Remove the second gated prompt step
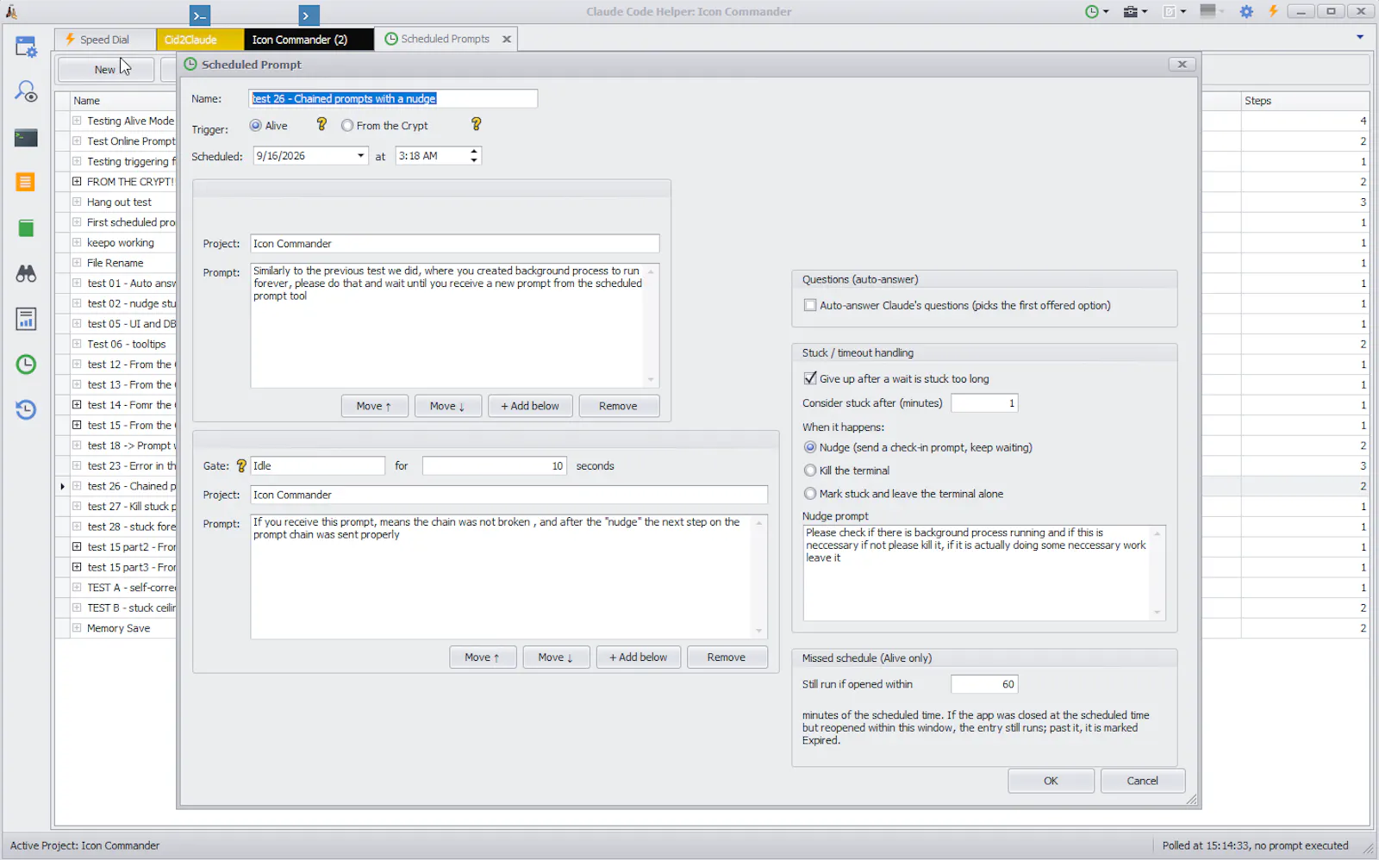The image size is (1379, 860). pos(727,657)
